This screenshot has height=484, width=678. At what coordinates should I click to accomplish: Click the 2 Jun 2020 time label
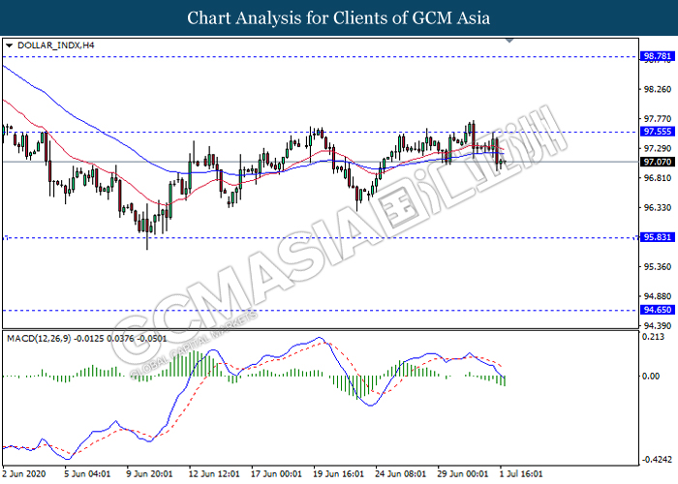(x=24, y=474)
